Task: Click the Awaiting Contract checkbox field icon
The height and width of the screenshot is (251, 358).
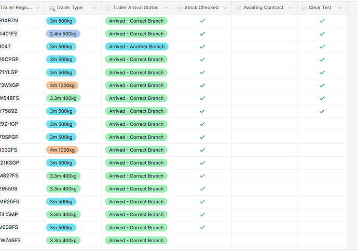Action: click(239, 8)
